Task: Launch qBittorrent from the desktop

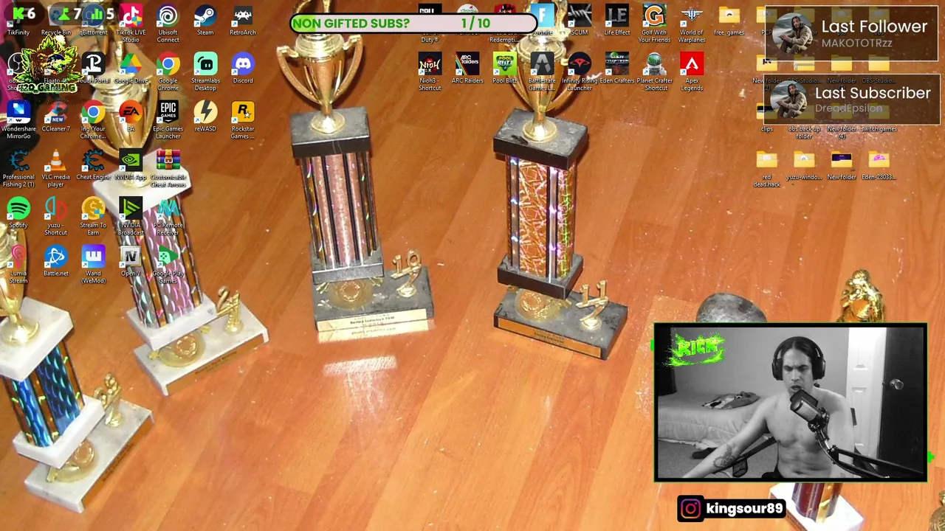Action: [x=93, y=21]
